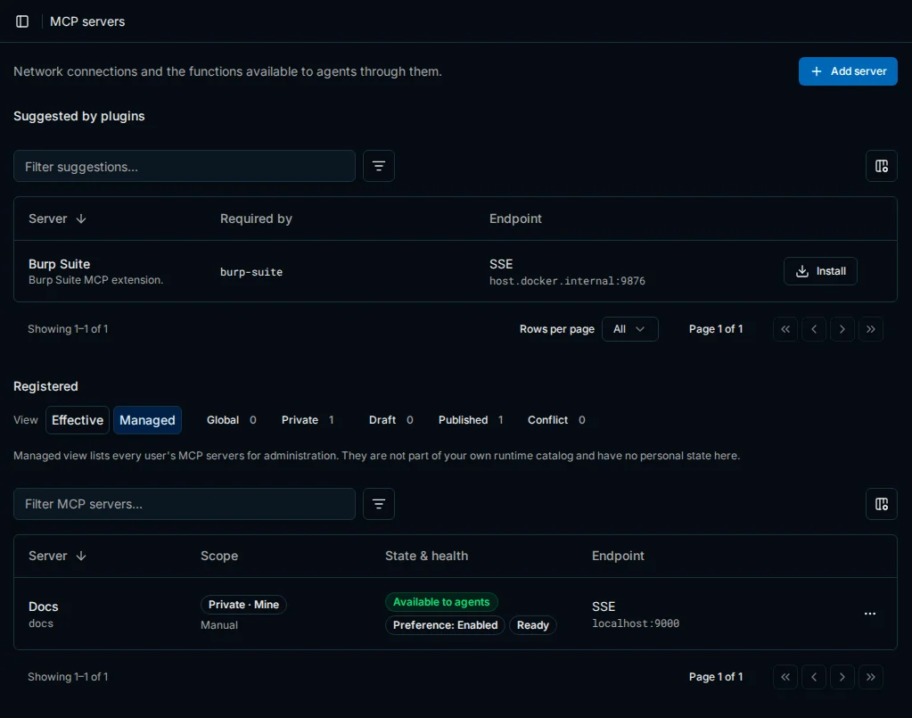912x718 pixels.
Task: Go to next page of registered servers
Action: (x=842, y=677)
